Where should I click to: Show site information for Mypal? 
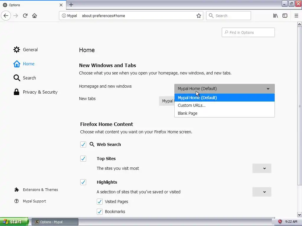69,16
